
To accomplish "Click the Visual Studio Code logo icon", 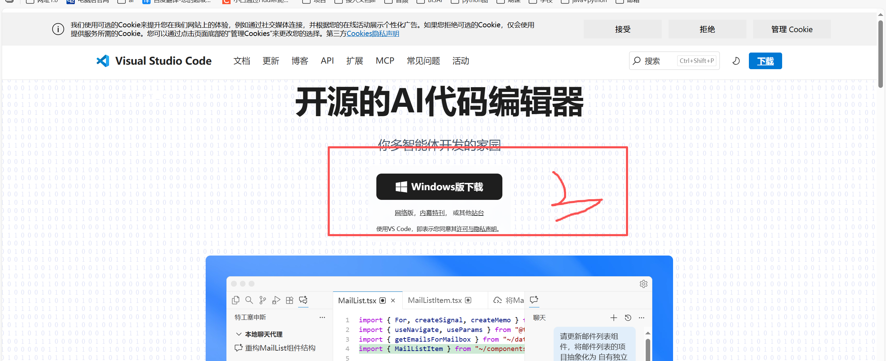I will (103, 61).
